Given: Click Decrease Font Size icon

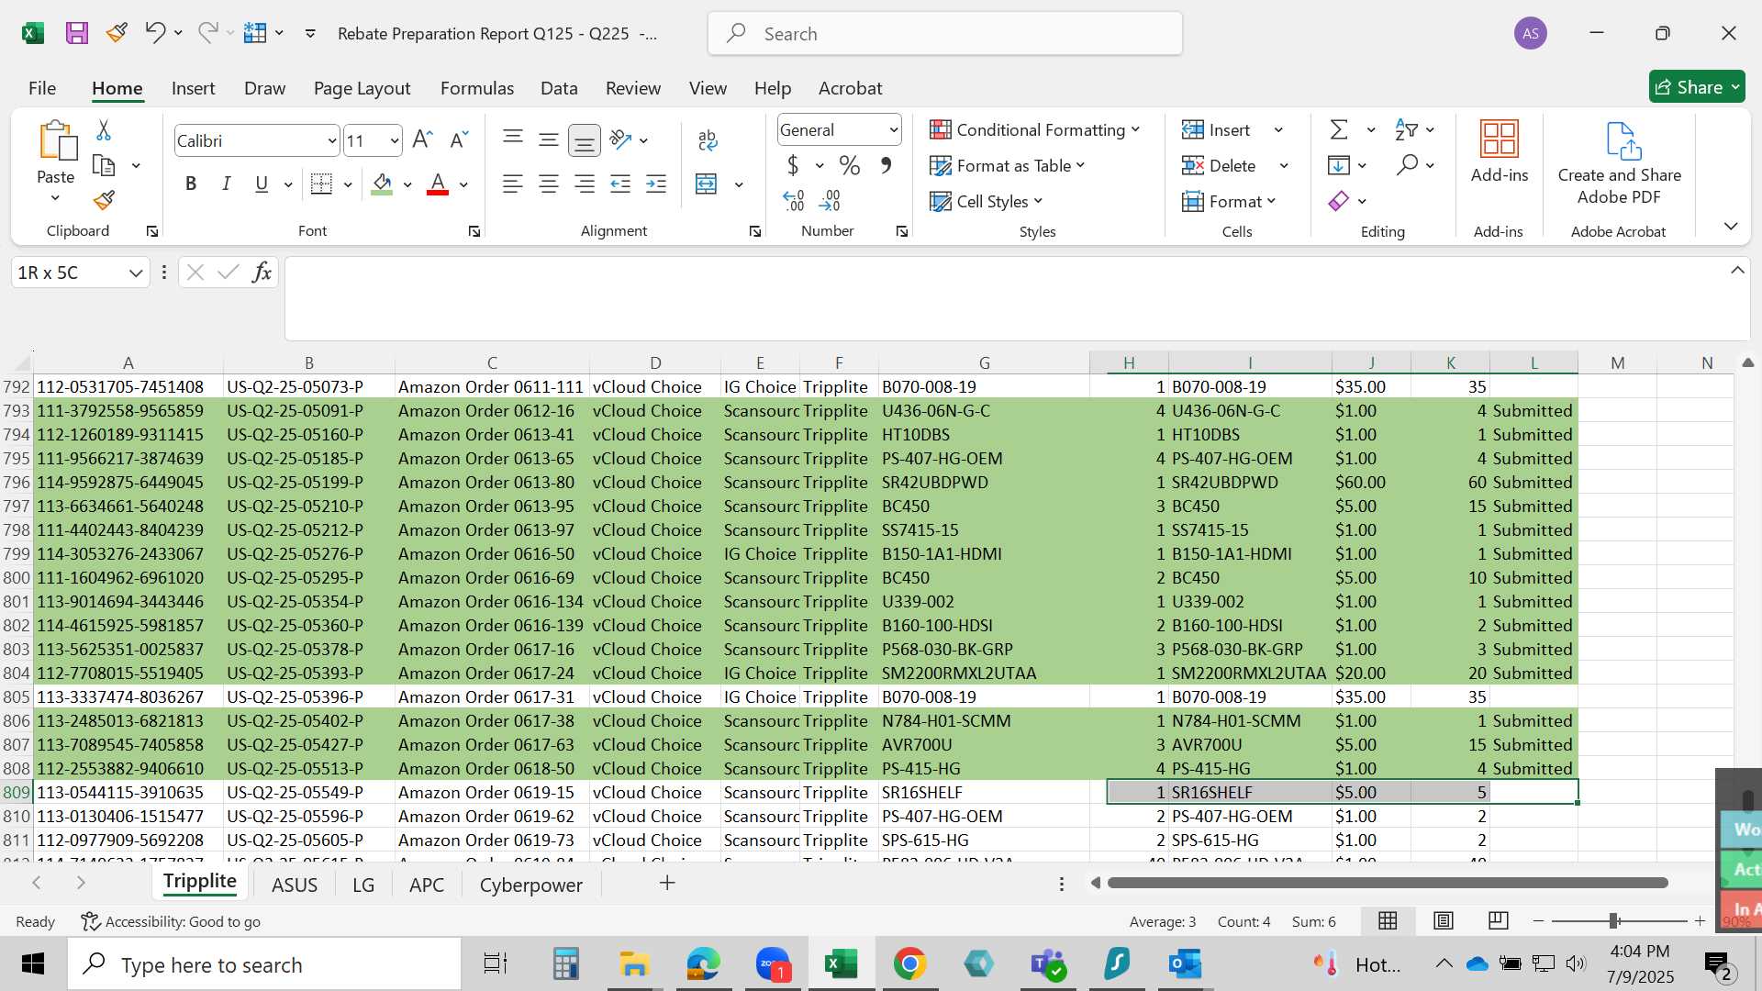Looking at the screenshot, I should click(x=459, y=140).
